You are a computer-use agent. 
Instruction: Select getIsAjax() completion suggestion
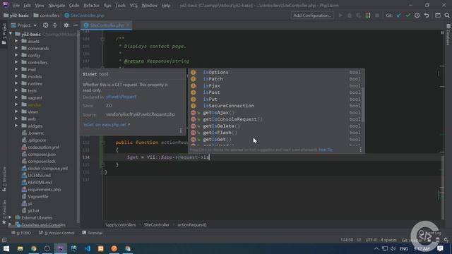click(275, 113)
